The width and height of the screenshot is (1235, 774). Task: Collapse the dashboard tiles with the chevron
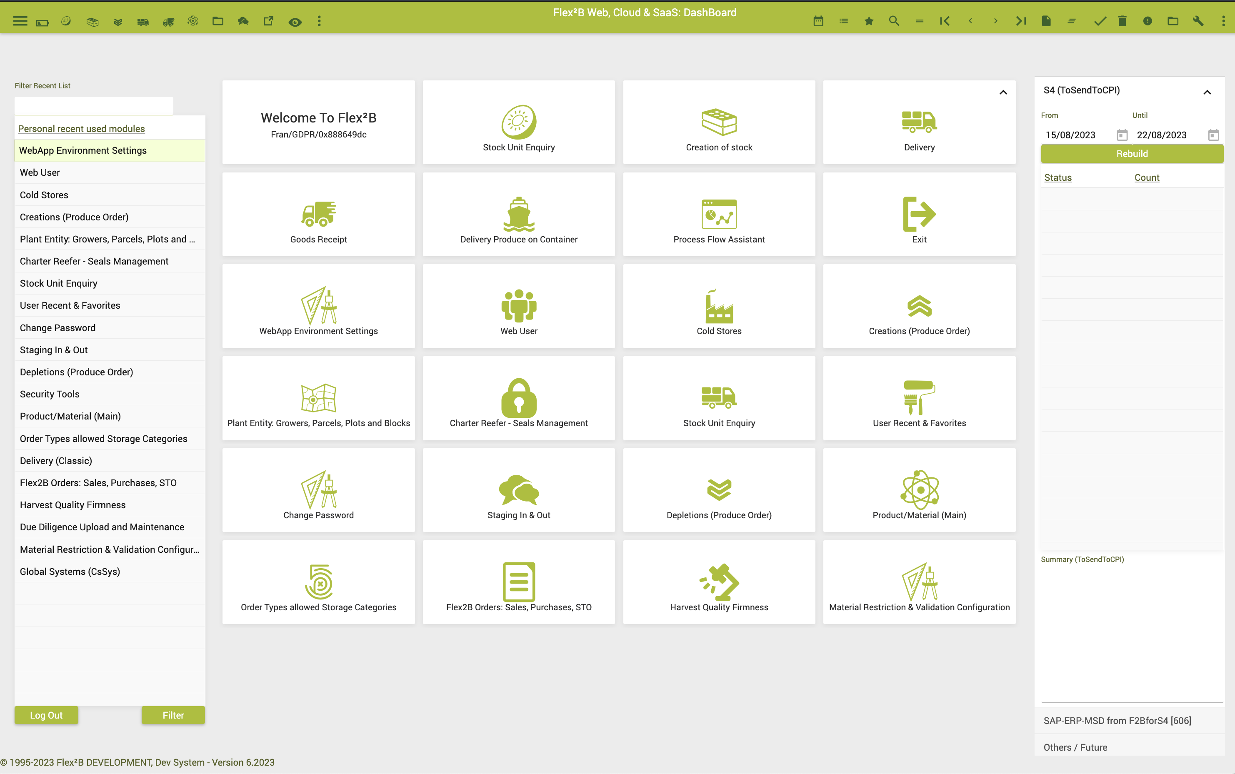[x=1003, y=92]
